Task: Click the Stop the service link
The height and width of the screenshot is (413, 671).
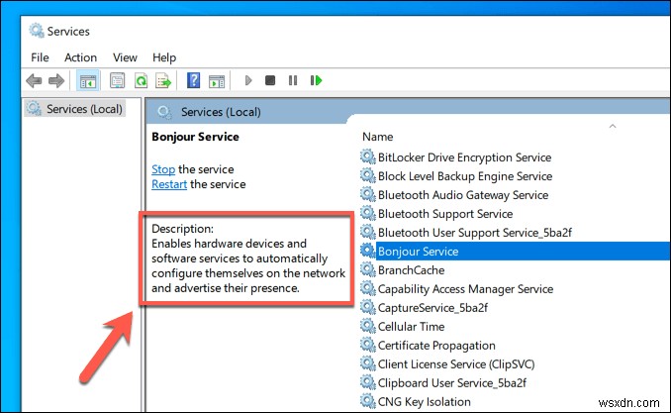Action: 163,169
